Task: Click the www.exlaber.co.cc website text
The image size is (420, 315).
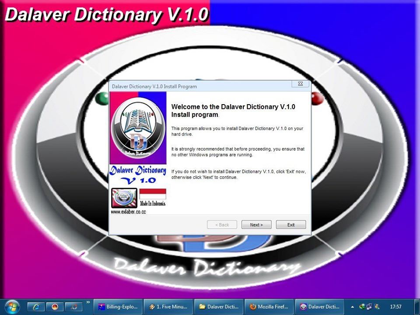Action: coord(128,212)
